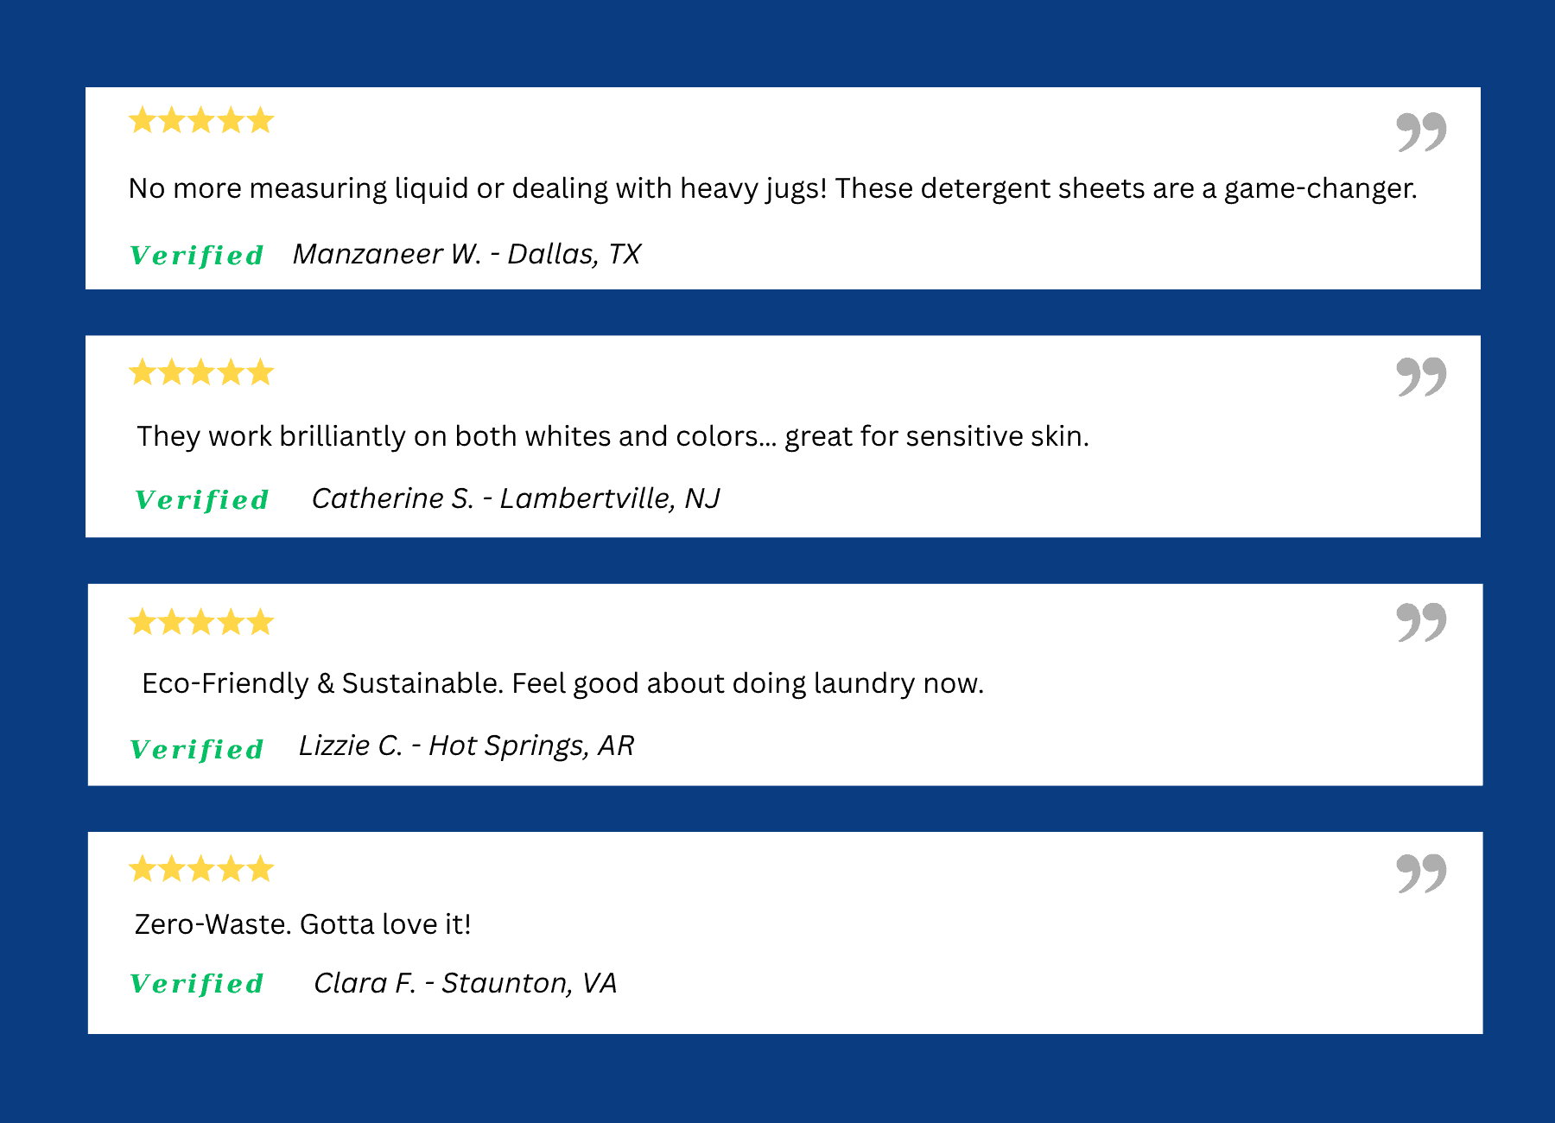Click Verified badge beside Catherine S.
Viewport: 1555px width, 1123px height.
202,500
